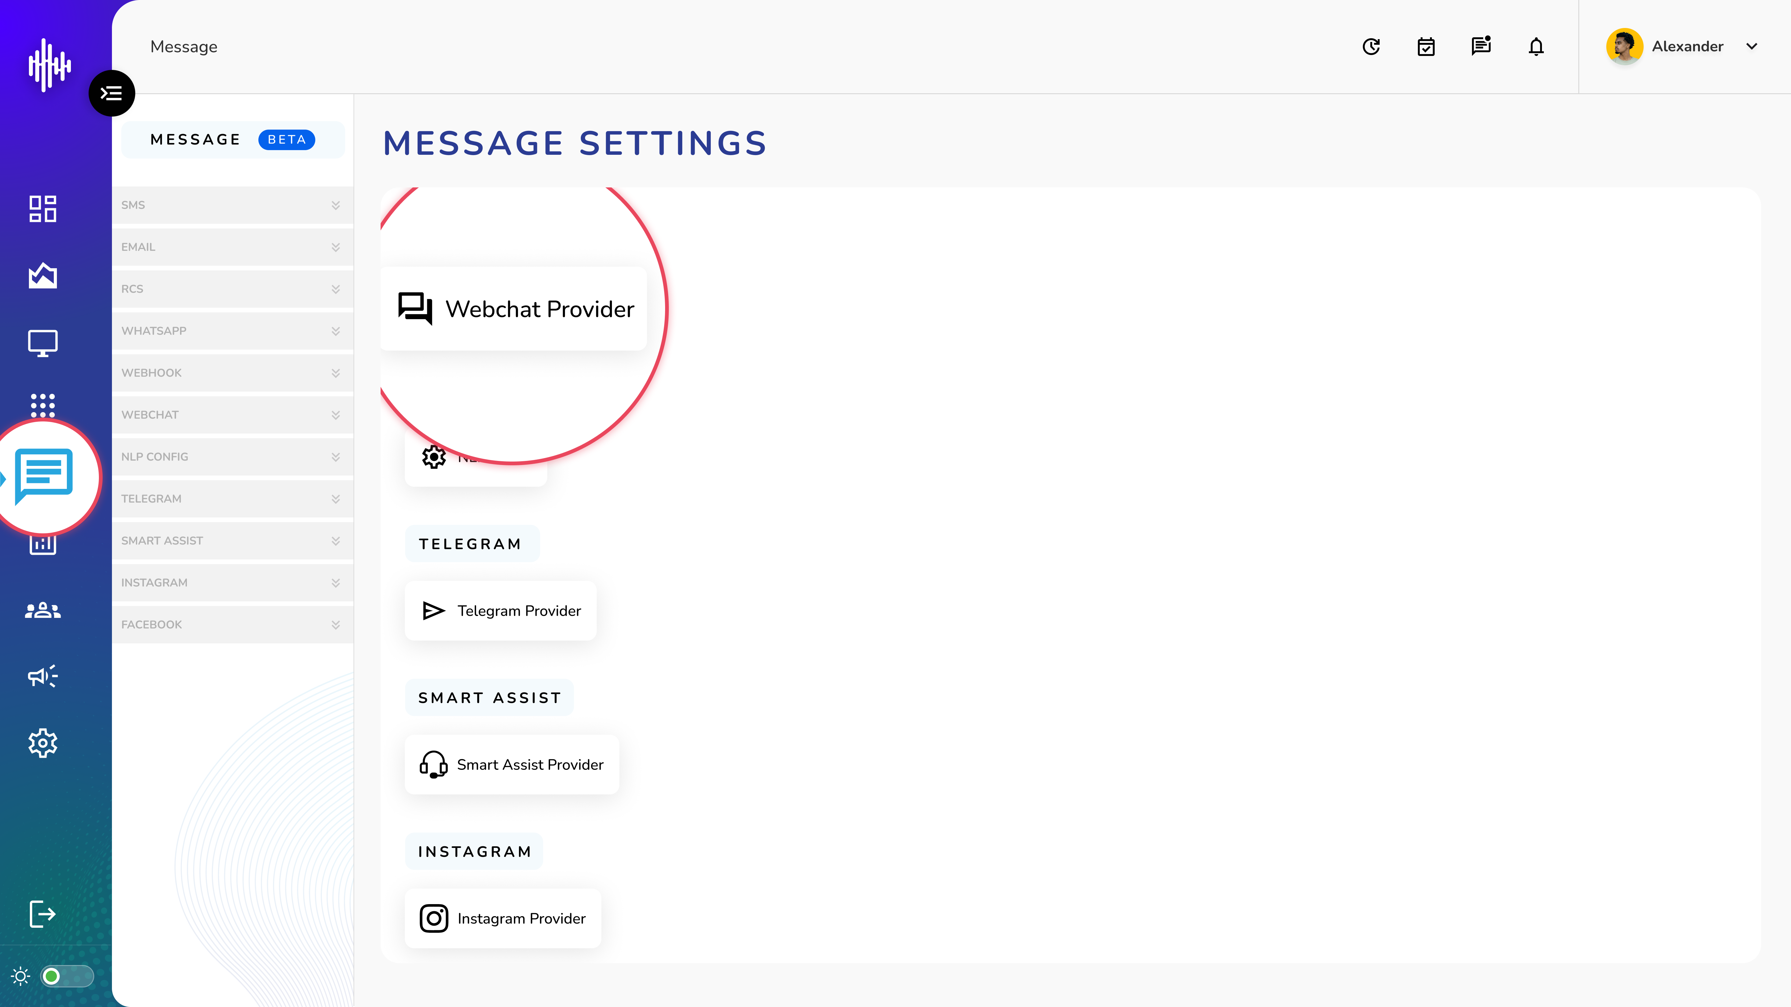This screenshot has width=1791, height=1007.
Task: Open the Smart Assist Provider card
Action: [x=512, y=765]
